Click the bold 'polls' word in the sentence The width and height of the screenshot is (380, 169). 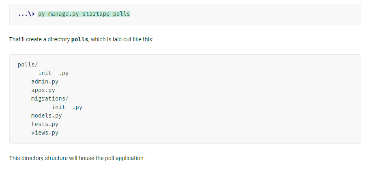click(79, 39)
